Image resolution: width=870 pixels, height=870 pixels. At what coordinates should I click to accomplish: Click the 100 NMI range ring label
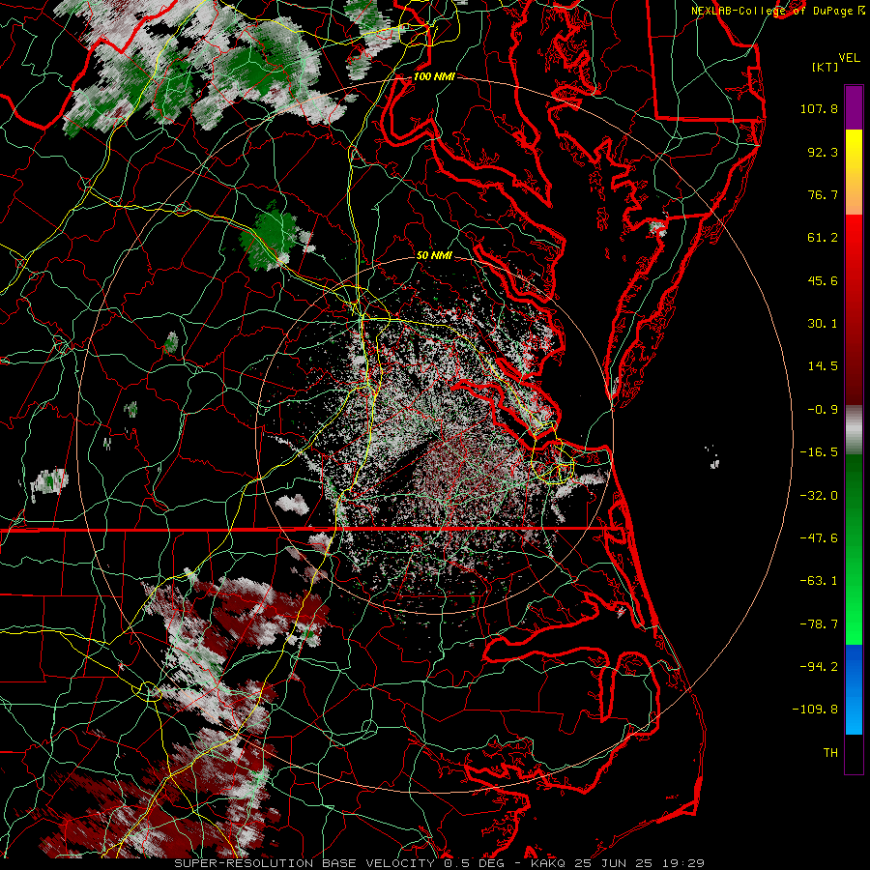(x=434, y=76)
